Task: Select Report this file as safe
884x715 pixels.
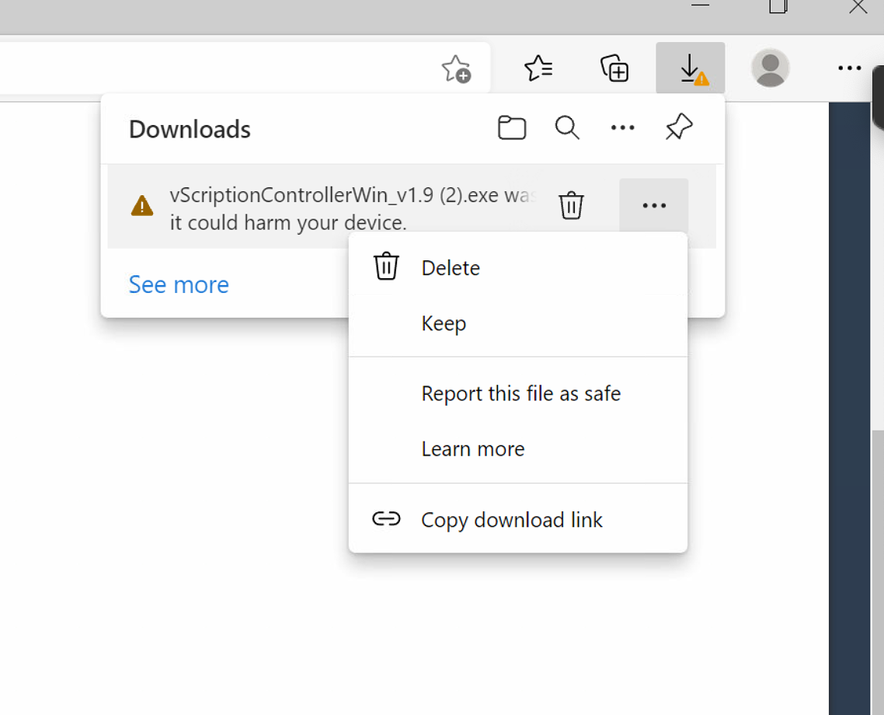Action: point(518,393)
